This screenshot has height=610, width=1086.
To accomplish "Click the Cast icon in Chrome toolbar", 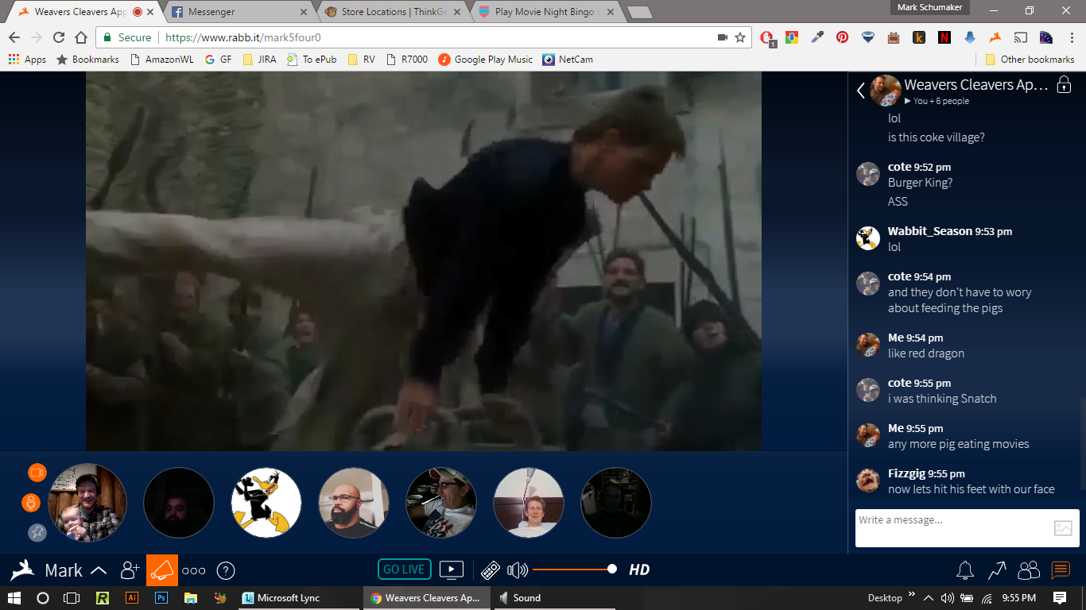I will [1020, 37].
